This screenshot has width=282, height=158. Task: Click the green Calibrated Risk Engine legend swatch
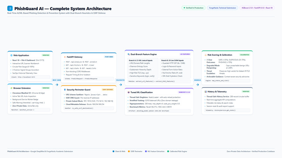click(168, 151)
